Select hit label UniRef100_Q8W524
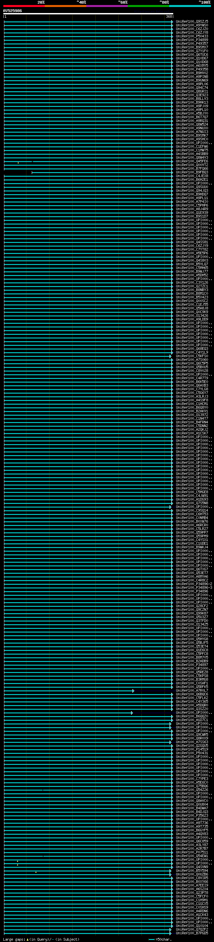214x942 pixels. point(192,124)
